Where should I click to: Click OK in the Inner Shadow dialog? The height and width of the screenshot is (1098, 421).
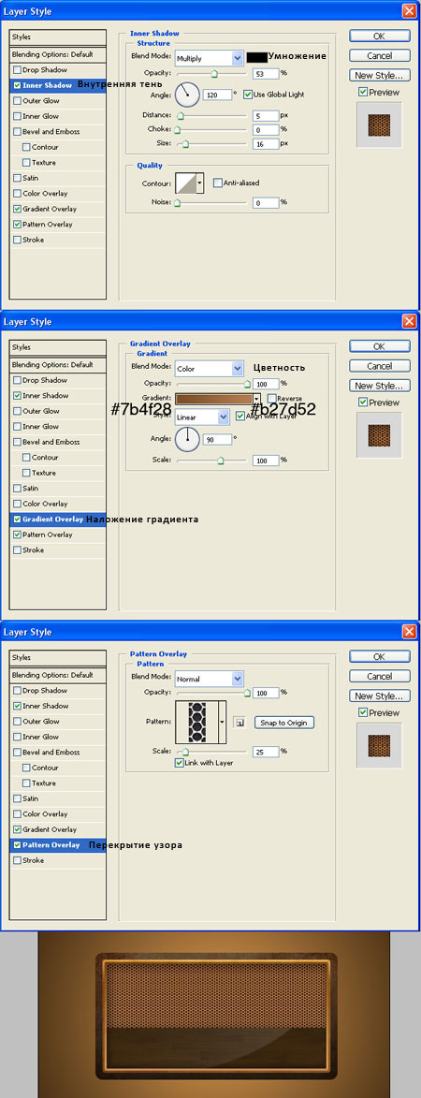pyautogui.click(x=379, y=37)
